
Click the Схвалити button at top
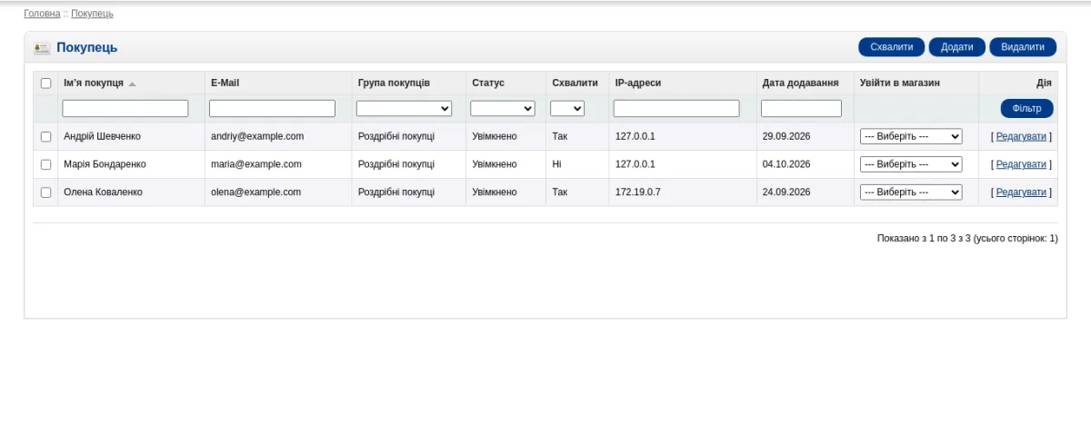coord(892,47)
